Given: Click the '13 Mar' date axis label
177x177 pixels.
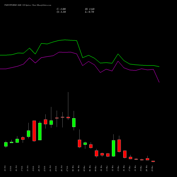Looking at the screenshot, I should (x=118, y=168).
